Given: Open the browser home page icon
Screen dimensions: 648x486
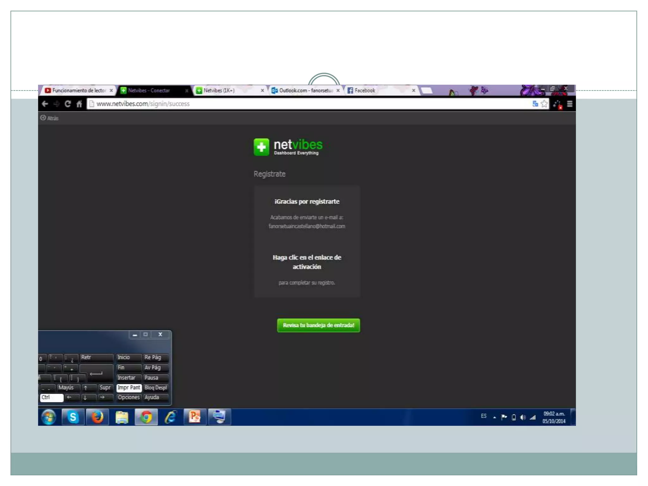Looking at the screenshot, I should coord(79,104).
